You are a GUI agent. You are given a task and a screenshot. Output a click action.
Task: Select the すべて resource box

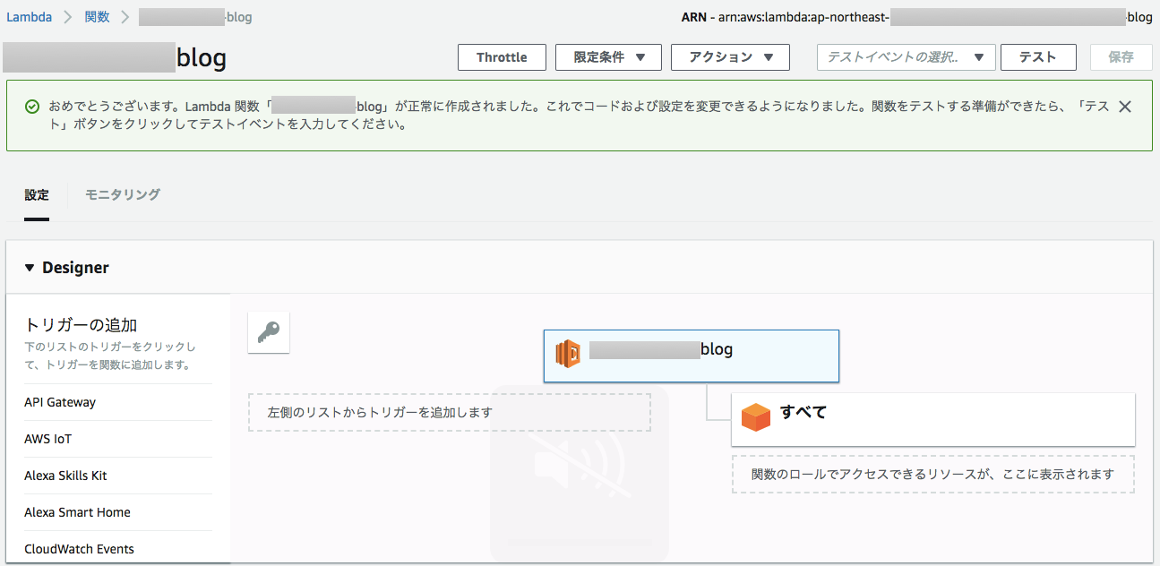click(x=933, y=419)
